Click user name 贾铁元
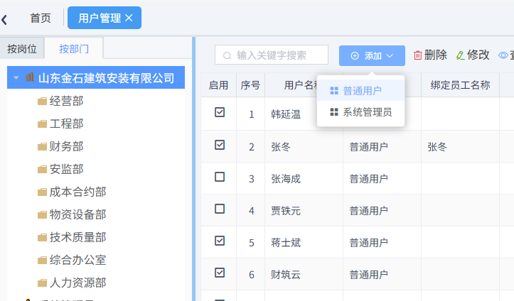Image resolution: width=514 pixels, height=301 pixels. click(x=286, y=211)
